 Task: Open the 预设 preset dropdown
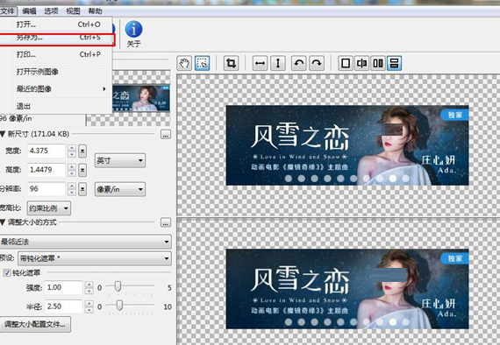click(95, 258)
